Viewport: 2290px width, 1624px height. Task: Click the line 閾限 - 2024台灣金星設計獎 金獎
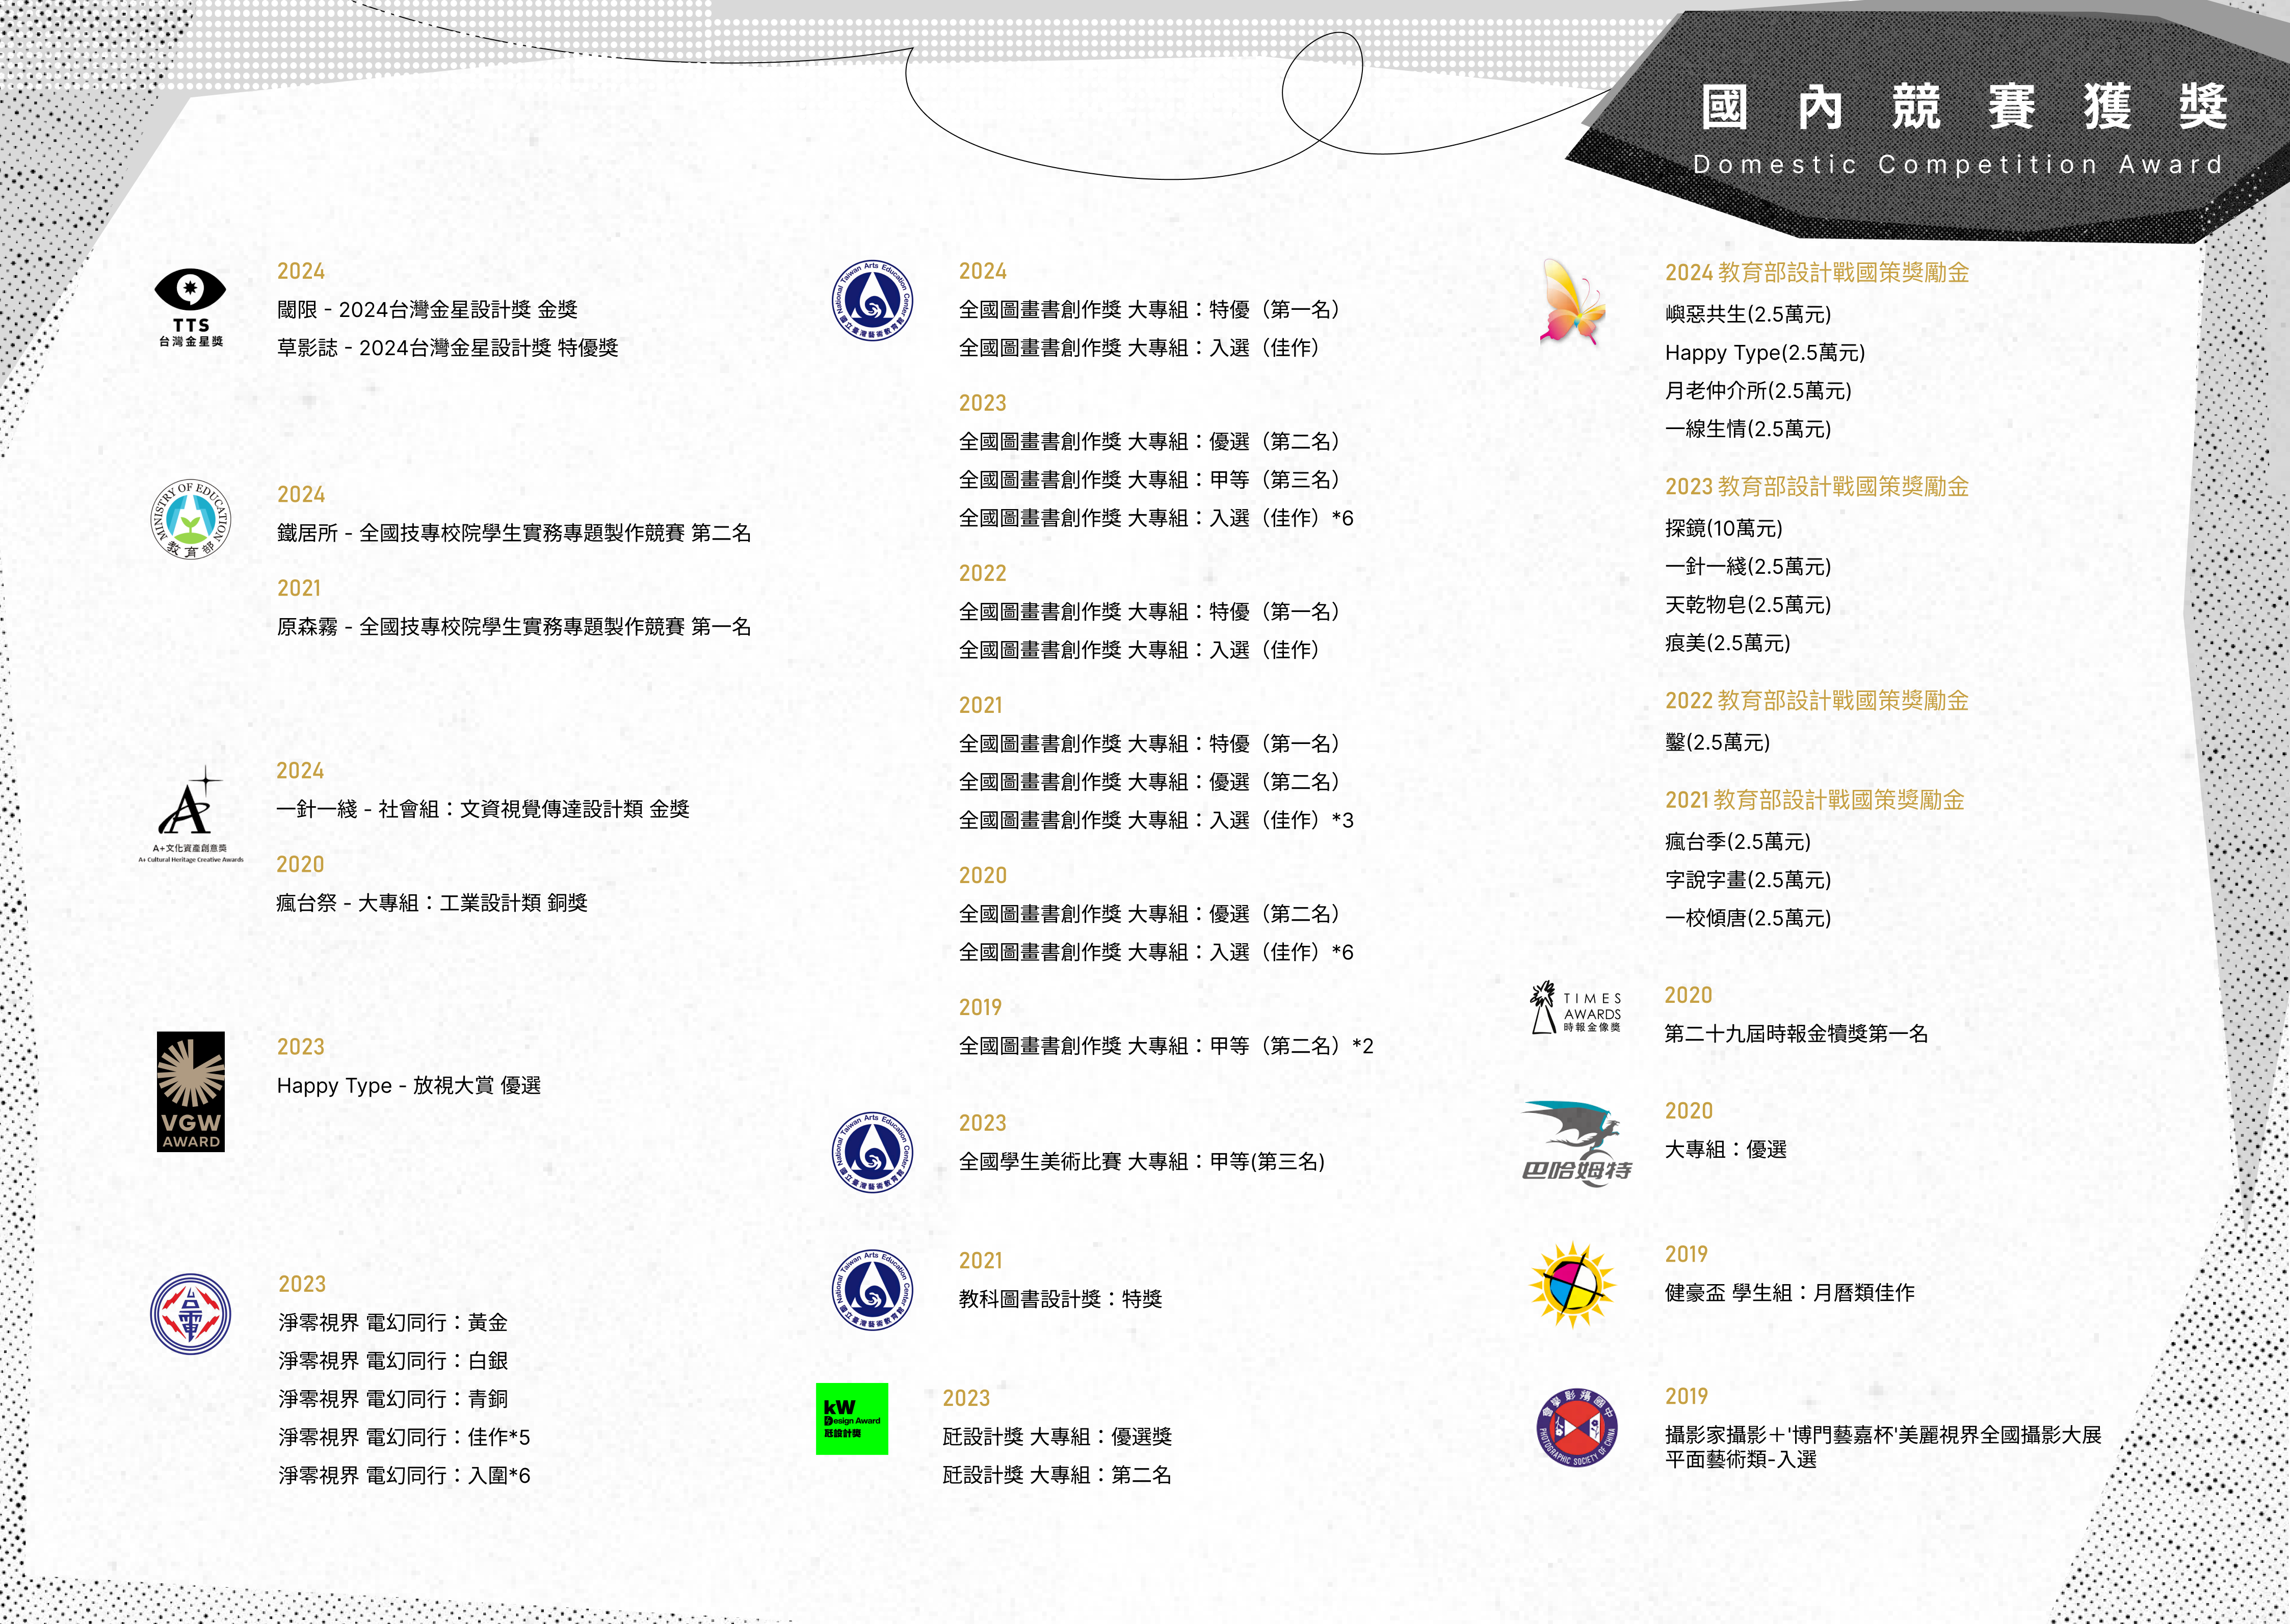[427, 309]
